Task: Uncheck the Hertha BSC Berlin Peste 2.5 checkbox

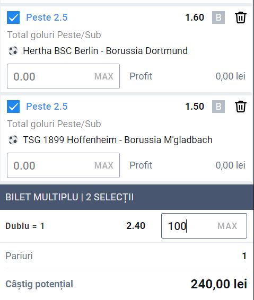Action: (x=13, y=17)
